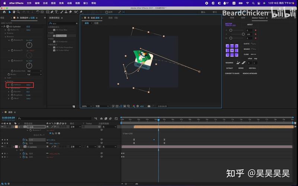Open the graph editor icon in timeline

[x=116, y=119]
